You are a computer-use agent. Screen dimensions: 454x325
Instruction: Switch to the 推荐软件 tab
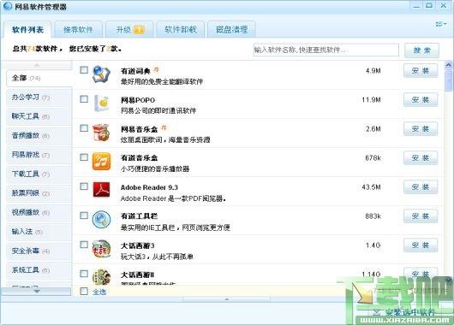pyautogui.click(x=78, y=29)
